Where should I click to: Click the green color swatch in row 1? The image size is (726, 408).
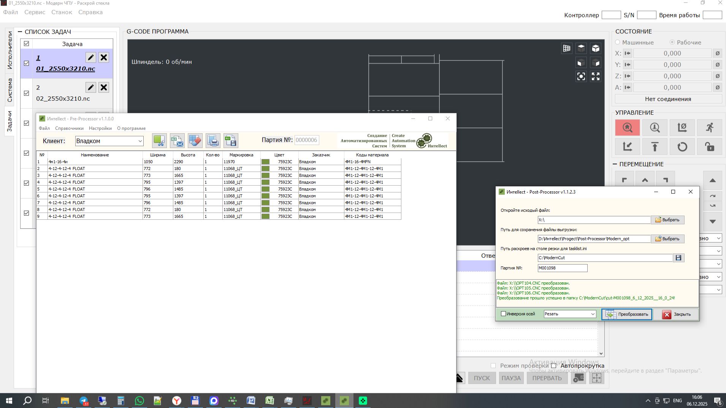(265, 162)
